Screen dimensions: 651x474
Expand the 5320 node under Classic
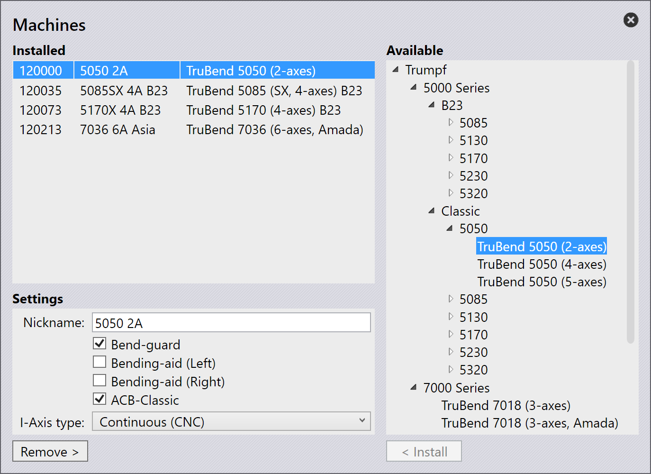click(451, 369)
